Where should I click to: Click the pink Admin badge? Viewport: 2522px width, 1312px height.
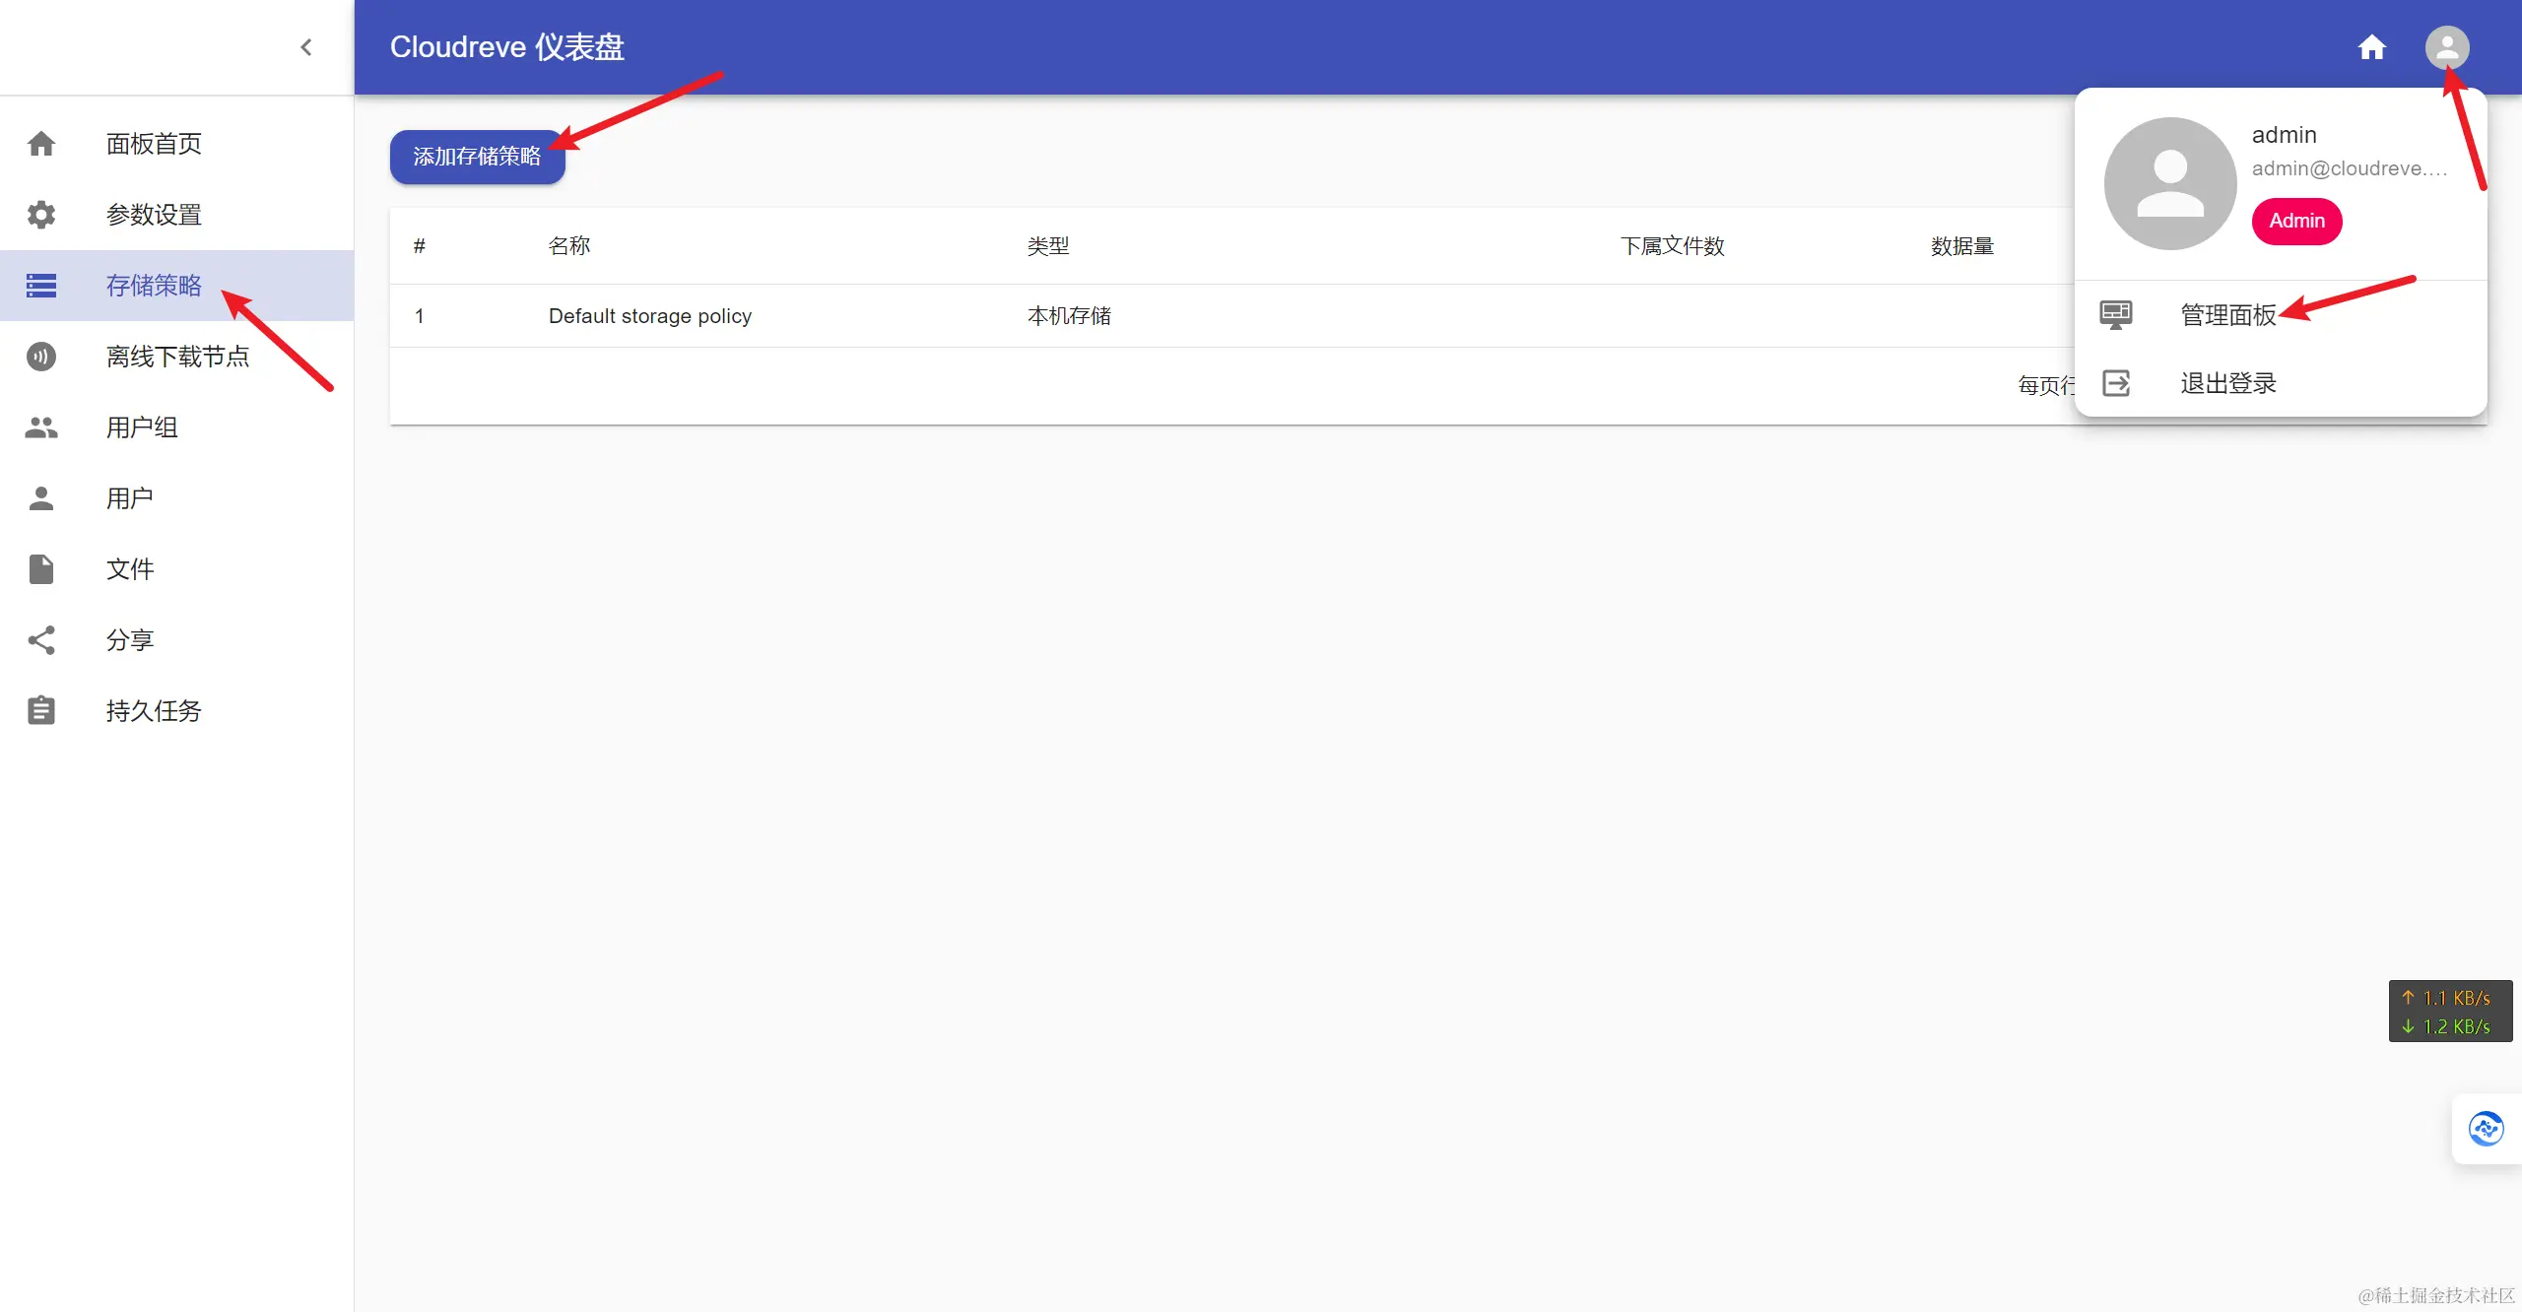click(x=2296, y=221)
